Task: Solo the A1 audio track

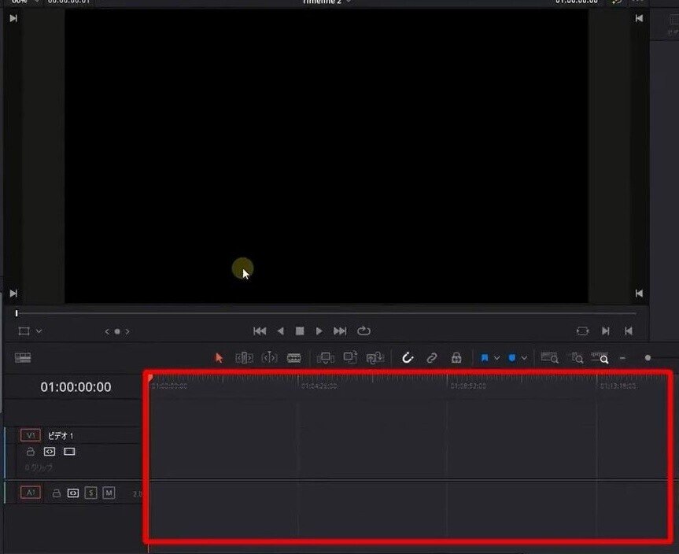Action: (91, 493)
